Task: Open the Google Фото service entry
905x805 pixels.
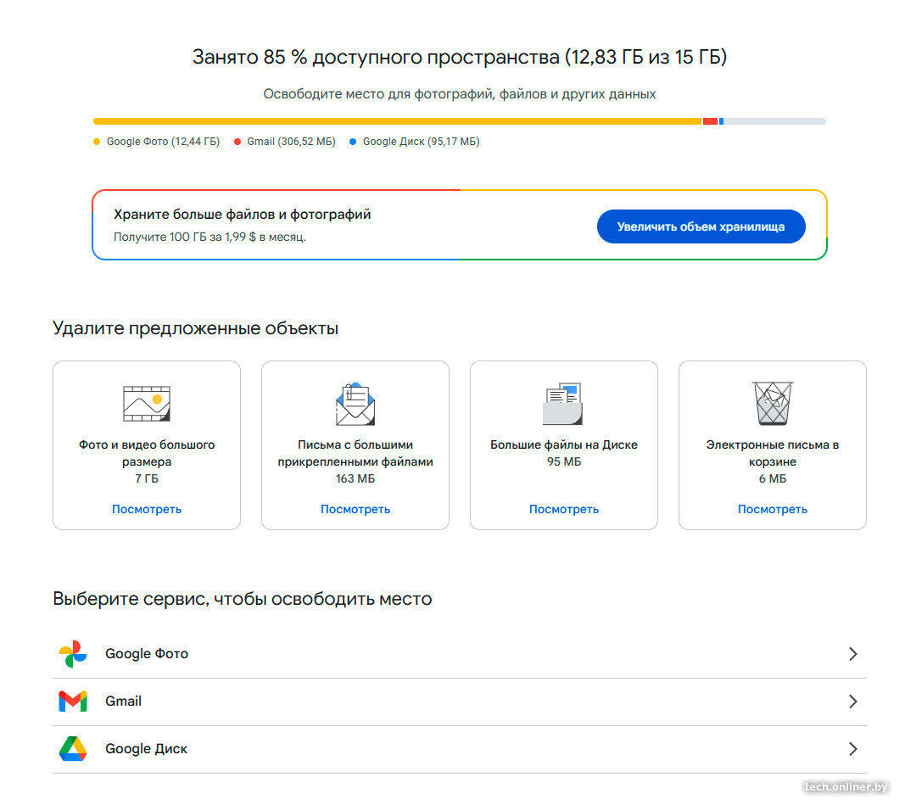Action: 460,654
